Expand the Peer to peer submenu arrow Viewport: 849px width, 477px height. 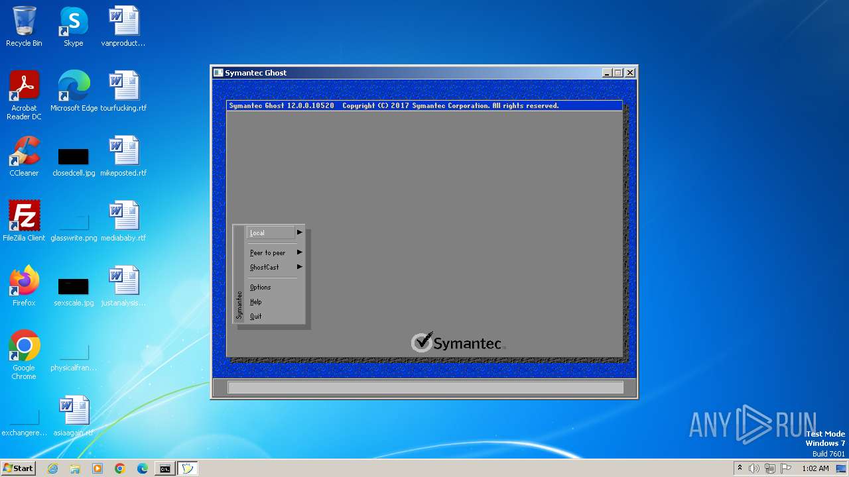[300, 252]
